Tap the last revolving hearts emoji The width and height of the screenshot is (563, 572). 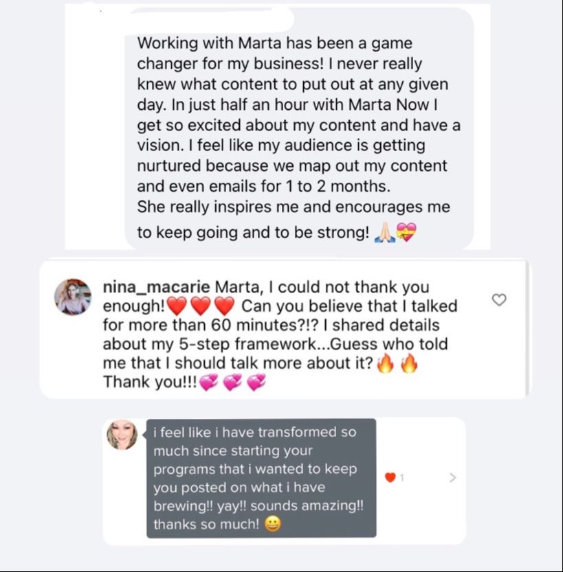point(256,382)
